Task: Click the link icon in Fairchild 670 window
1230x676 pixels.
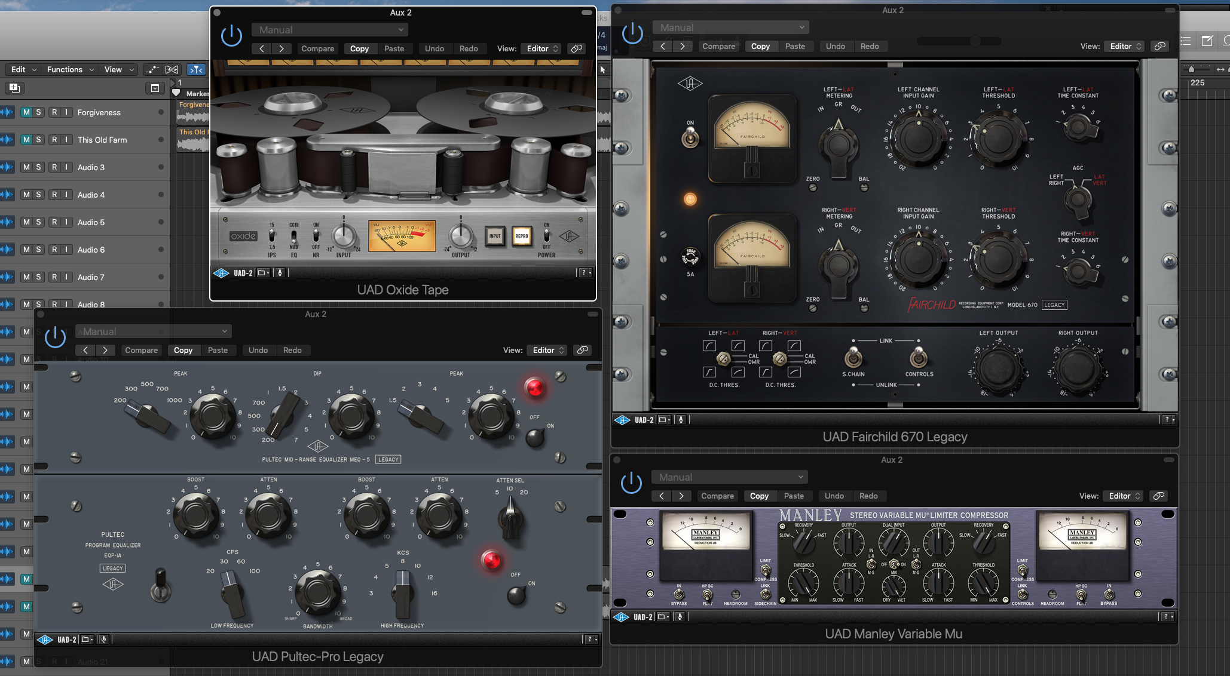Action: (1159, 46)
